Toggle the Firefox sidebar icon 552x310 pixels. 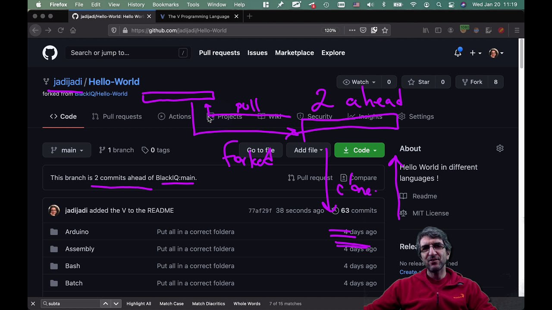point(438,30)
